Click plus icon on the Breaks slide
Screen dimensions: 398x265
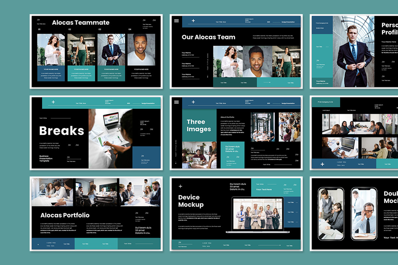point(53,102)
